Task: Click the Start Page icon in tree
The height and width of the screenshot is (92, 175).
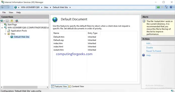Action: pos(5,24)
